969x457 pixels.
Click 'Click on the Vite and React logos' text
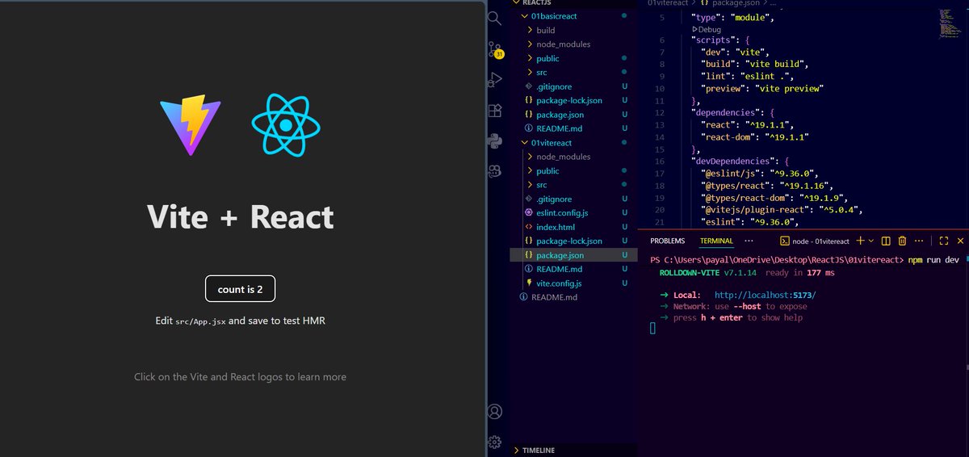(241, 377)
